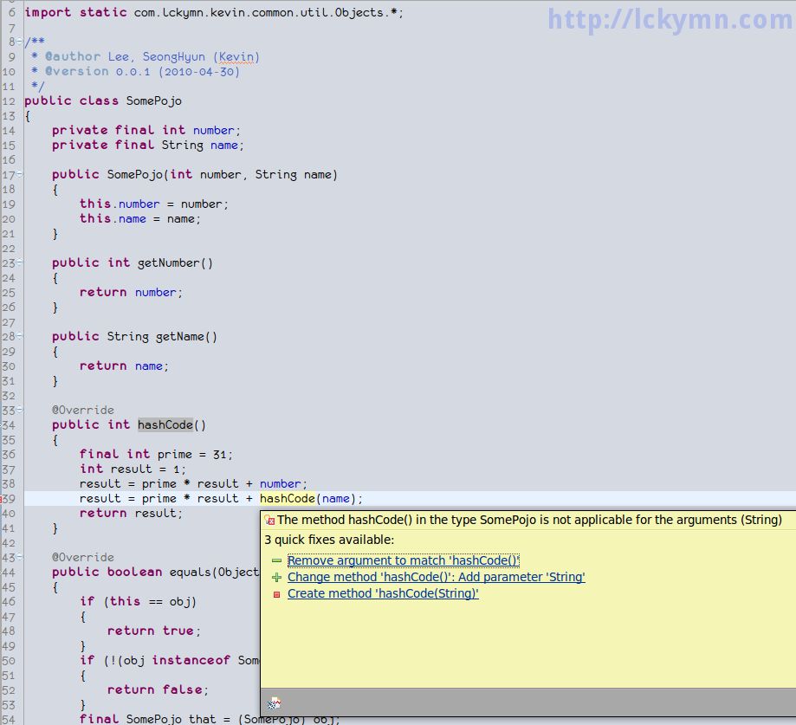
Task: Click the red square icon beside Create method fix
Action: click(x=276, y=594)
